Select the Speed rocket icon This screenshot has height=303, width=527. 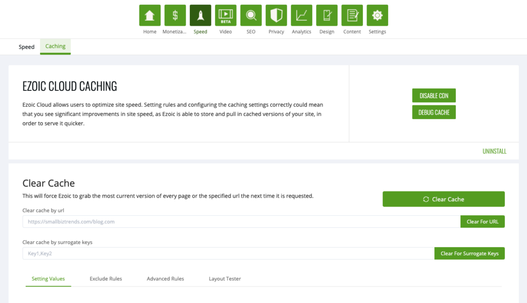coord(200,15)
